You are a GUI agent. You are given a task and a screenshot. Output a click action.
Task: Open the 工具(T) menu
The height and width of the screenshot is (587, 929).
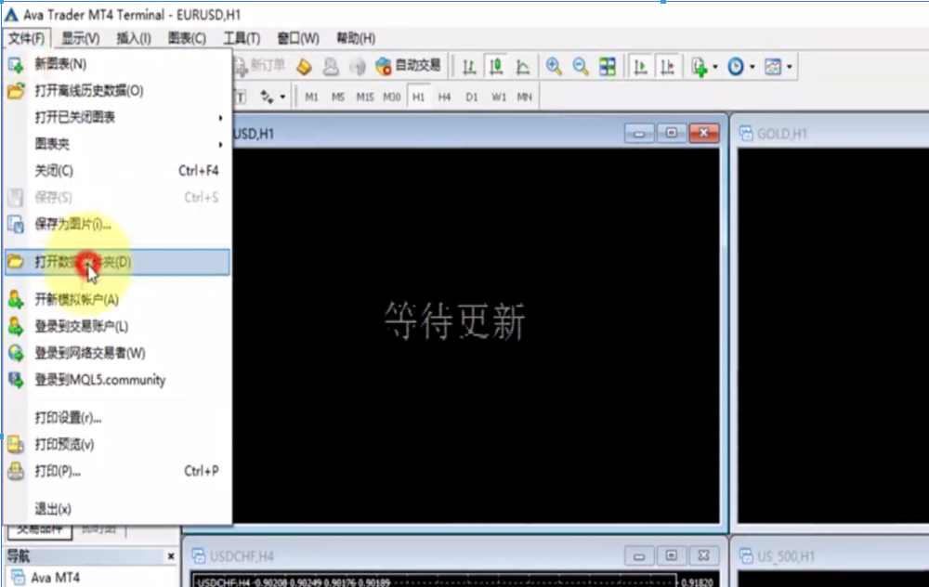(x=242, y=38)
